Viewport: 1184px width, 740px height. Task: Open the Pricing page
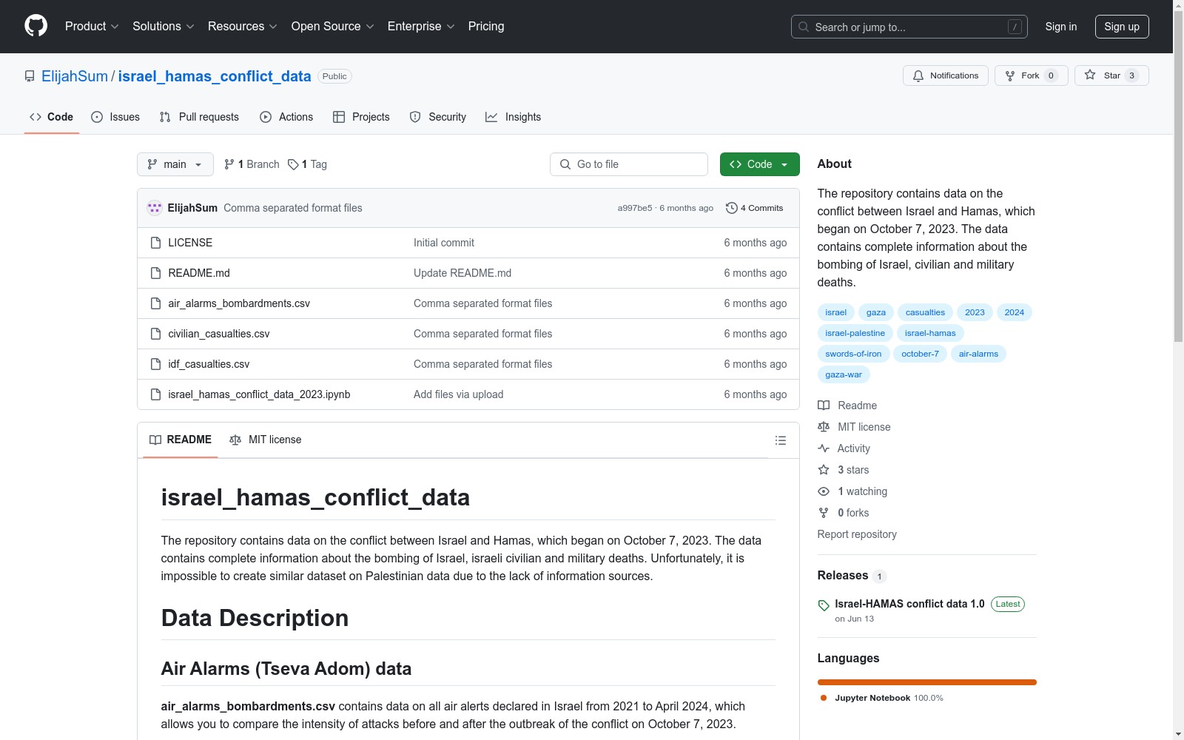(486, 27)
